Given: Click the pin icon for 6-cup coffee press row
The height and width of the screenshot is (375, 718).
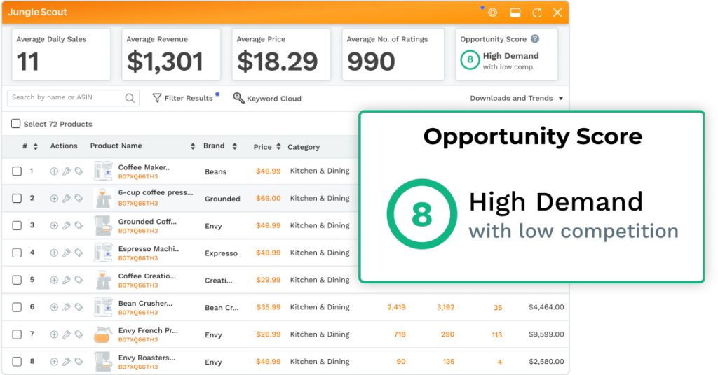Looking at the screenshot, I should pos(67,198).
